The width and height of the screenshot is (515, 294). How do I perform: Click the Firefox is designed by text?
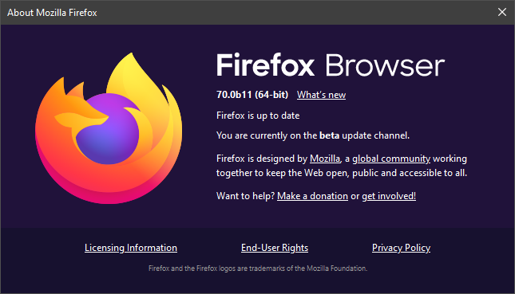262,159
